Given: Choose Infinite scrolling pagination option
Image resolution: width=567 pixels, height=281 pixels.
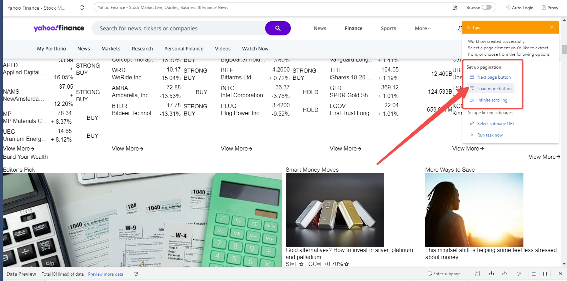Looking at the screenshot, I should 488,100.
